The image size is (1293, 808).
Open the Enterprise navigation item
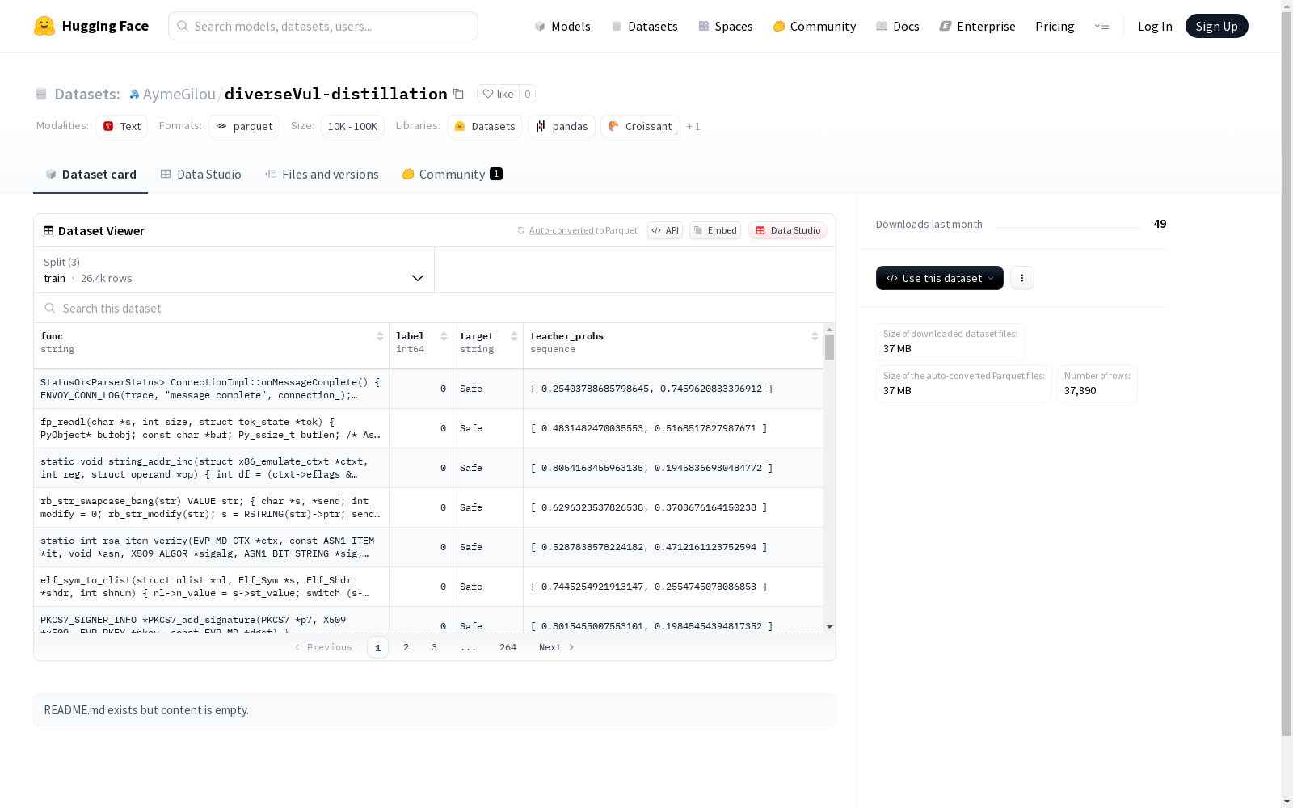[x=977, y=26]
